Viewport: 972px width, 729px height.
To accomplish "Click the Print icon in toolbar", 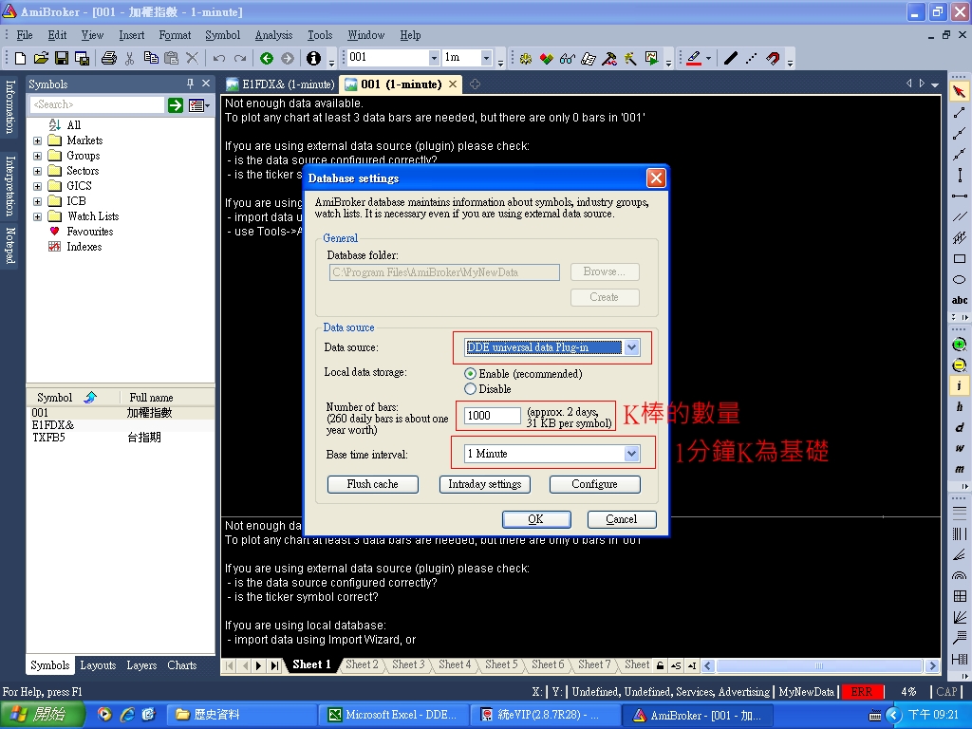I will 109,58.
